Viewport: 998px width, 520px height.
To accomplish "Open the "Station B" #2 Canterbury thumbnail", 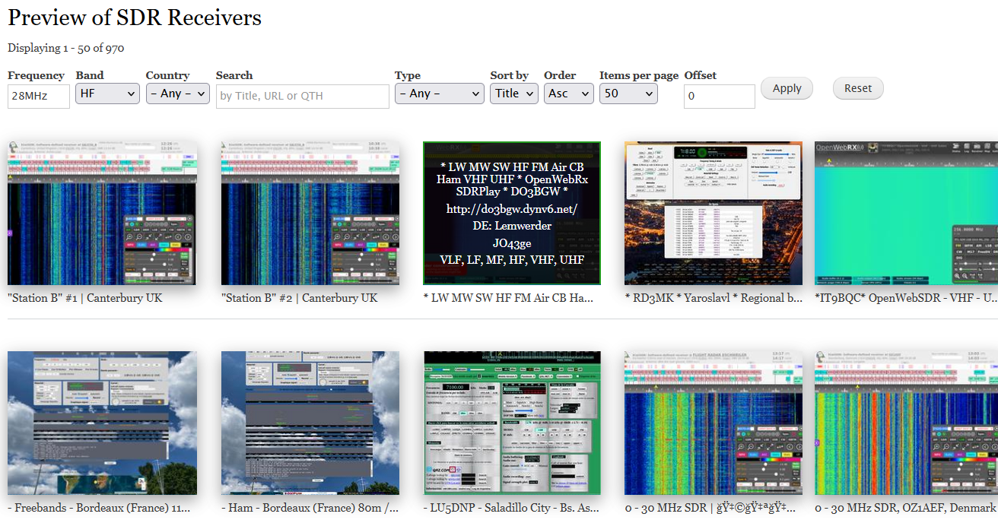I will pos(310,213).
